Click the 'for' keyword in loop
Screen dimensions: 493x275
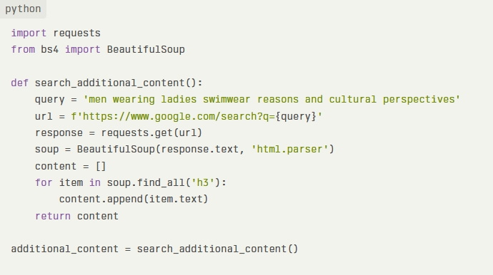(44, 182)
